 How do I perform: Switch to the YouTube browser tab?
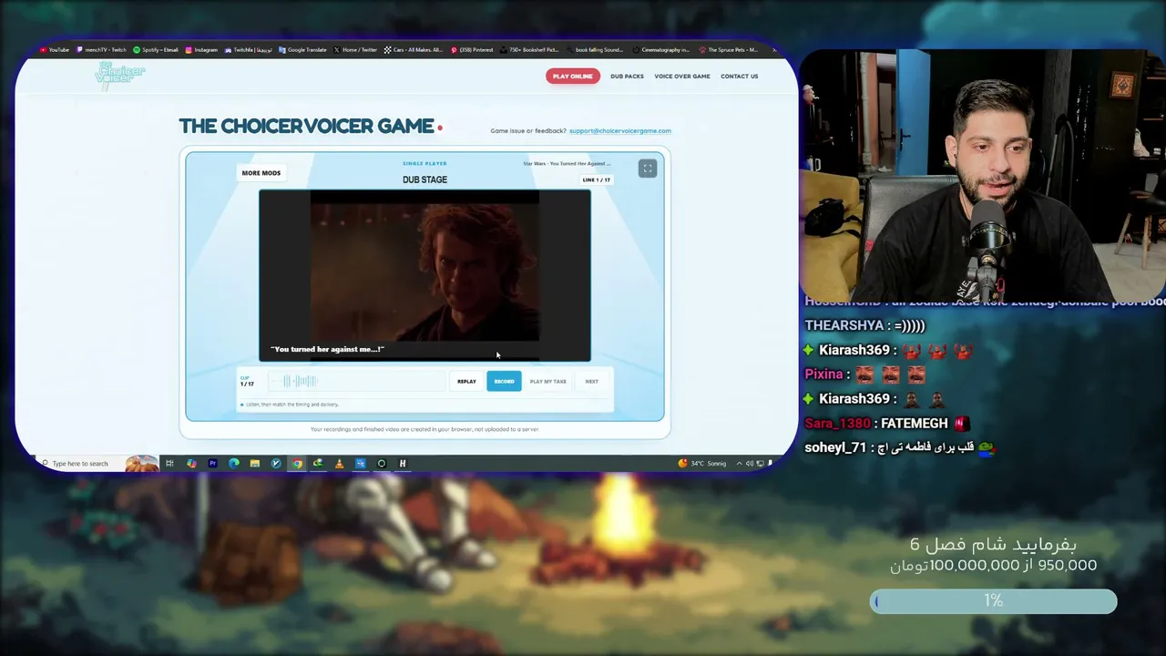[x=54, y=50]
